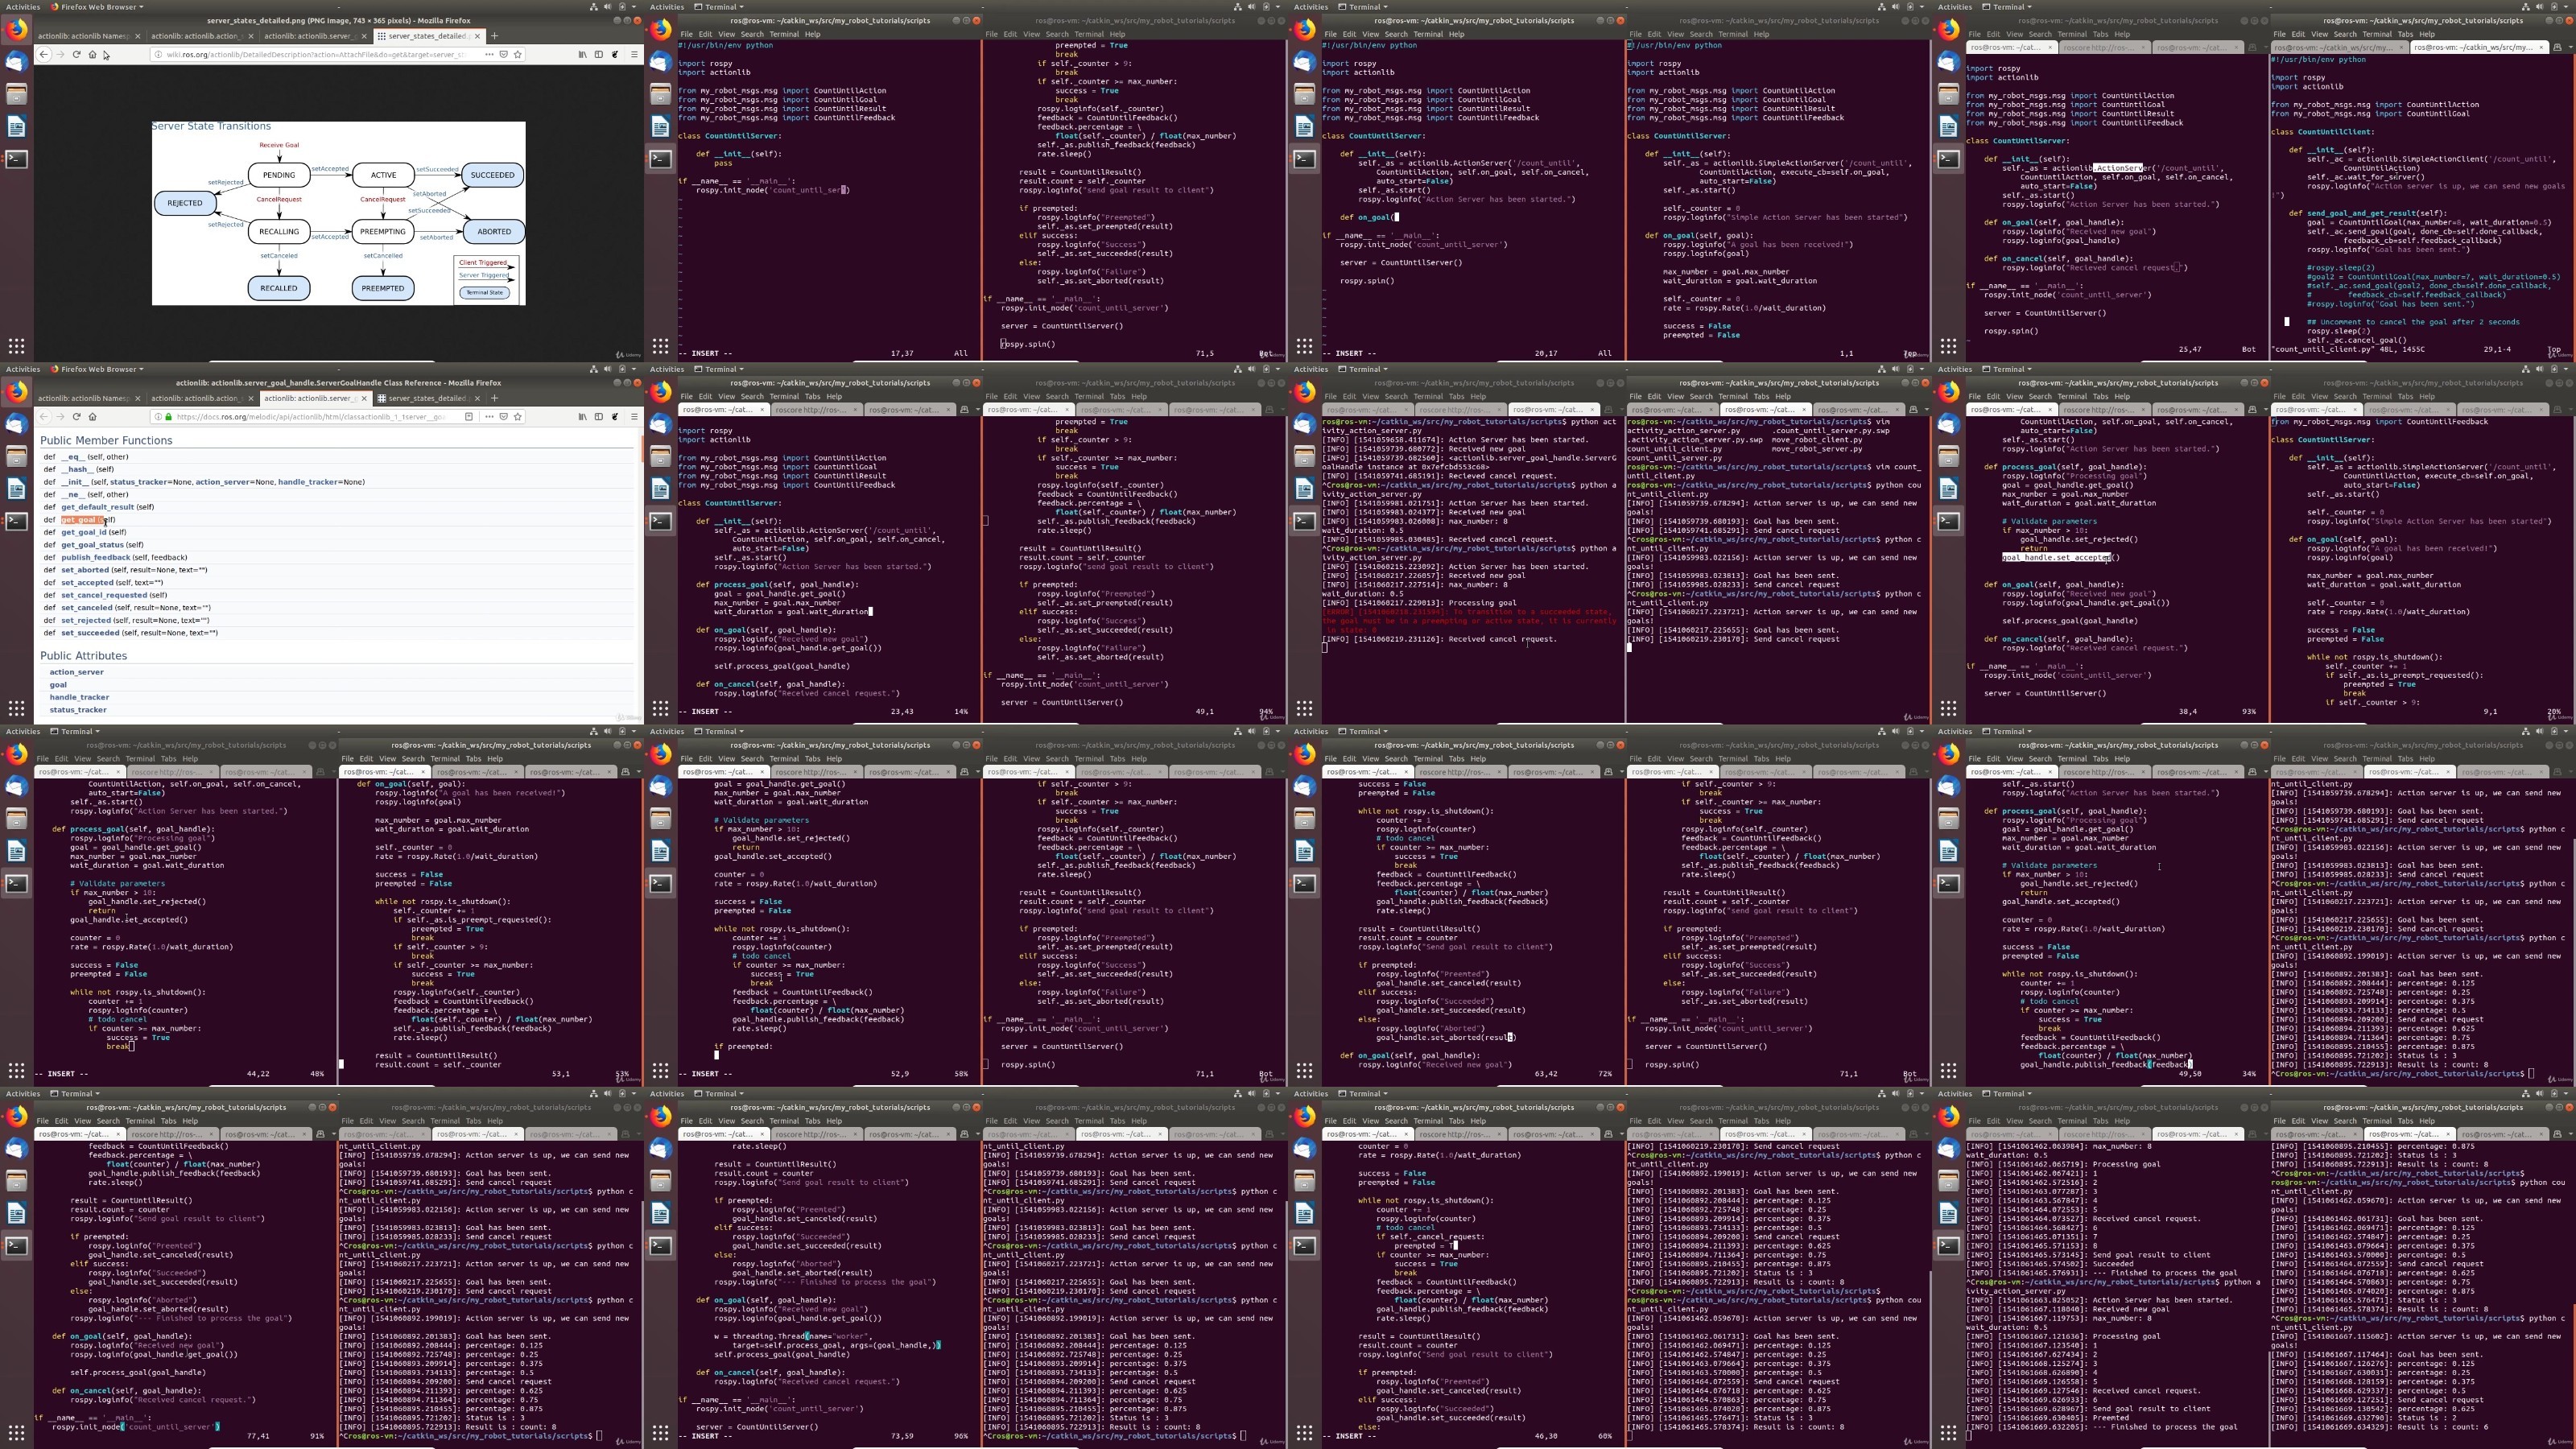Switch to 'actionlib.action_s' tab in ServerGoalHandle window

pyautogui.click(x=202, y=398)
